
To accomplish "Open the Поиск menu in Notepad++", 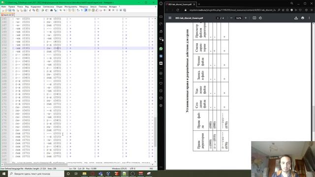I will pyautogui.click(x=20, y=6).
